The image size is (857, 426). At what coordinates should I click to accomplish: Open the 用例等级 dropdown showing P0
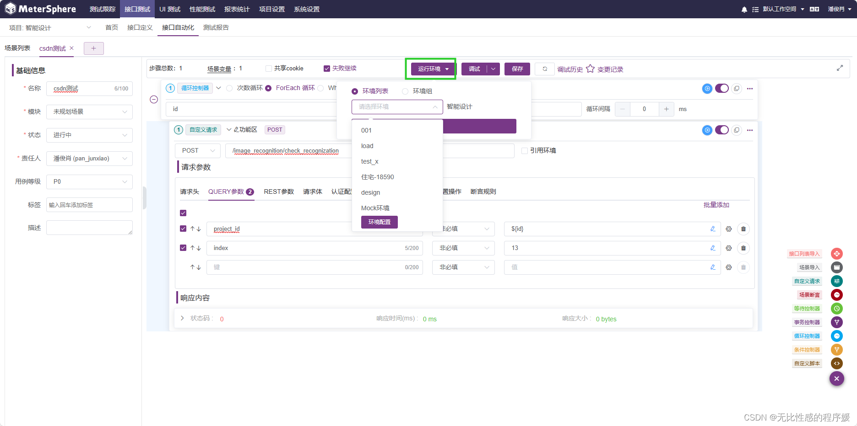pyautogui.click(x=89, y=182)
